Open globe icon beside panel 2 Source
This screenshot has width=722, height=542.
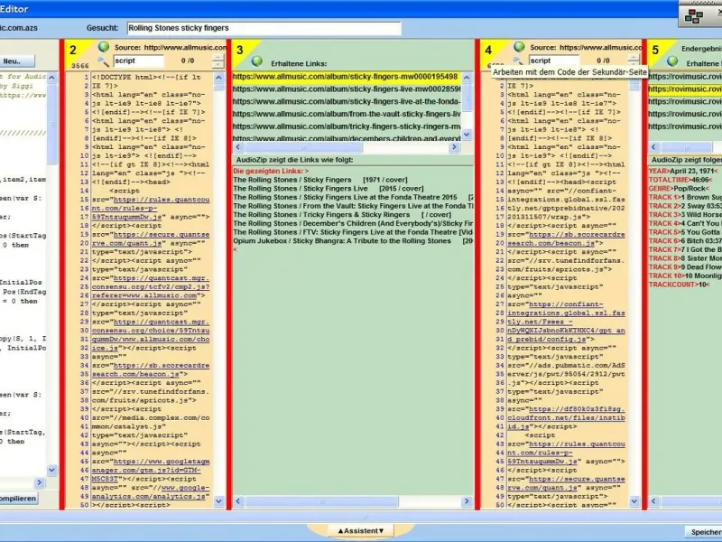click(x=104, y=47)
